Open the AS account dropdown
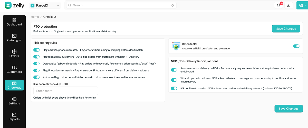308x128 pixels. click(302, 5)
